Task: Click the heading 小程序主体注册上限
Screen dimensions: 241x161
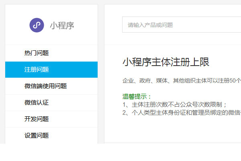Action: [166, 62]
